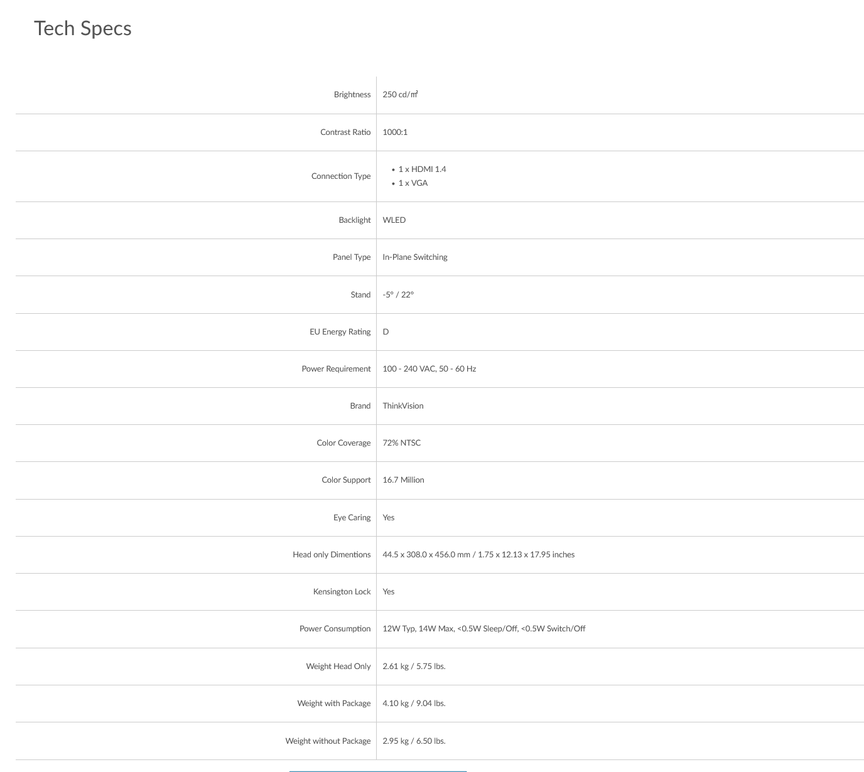Click the Power Requirement voltage value

[x=429, y=368]
